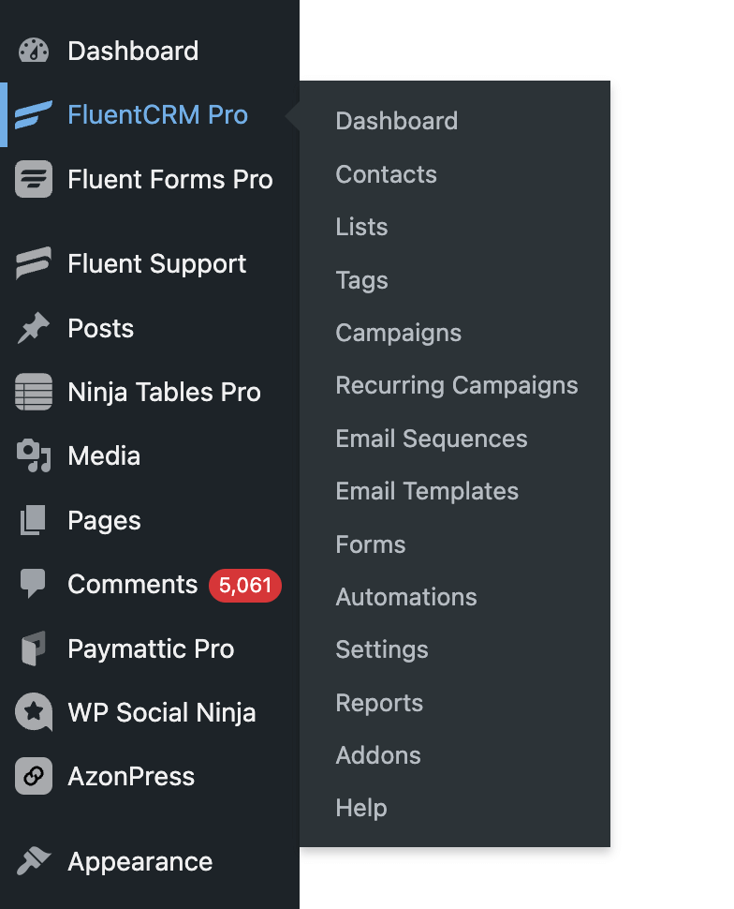Go to Automations in FluentCRM
Image resolution: width=734 pixels, height=909 pixels.
coord(406,597)
